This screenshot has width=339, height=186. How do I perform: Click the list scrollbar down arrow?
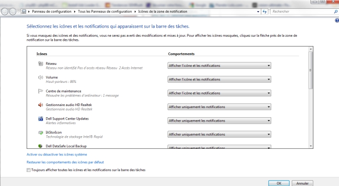coord(311,146)
